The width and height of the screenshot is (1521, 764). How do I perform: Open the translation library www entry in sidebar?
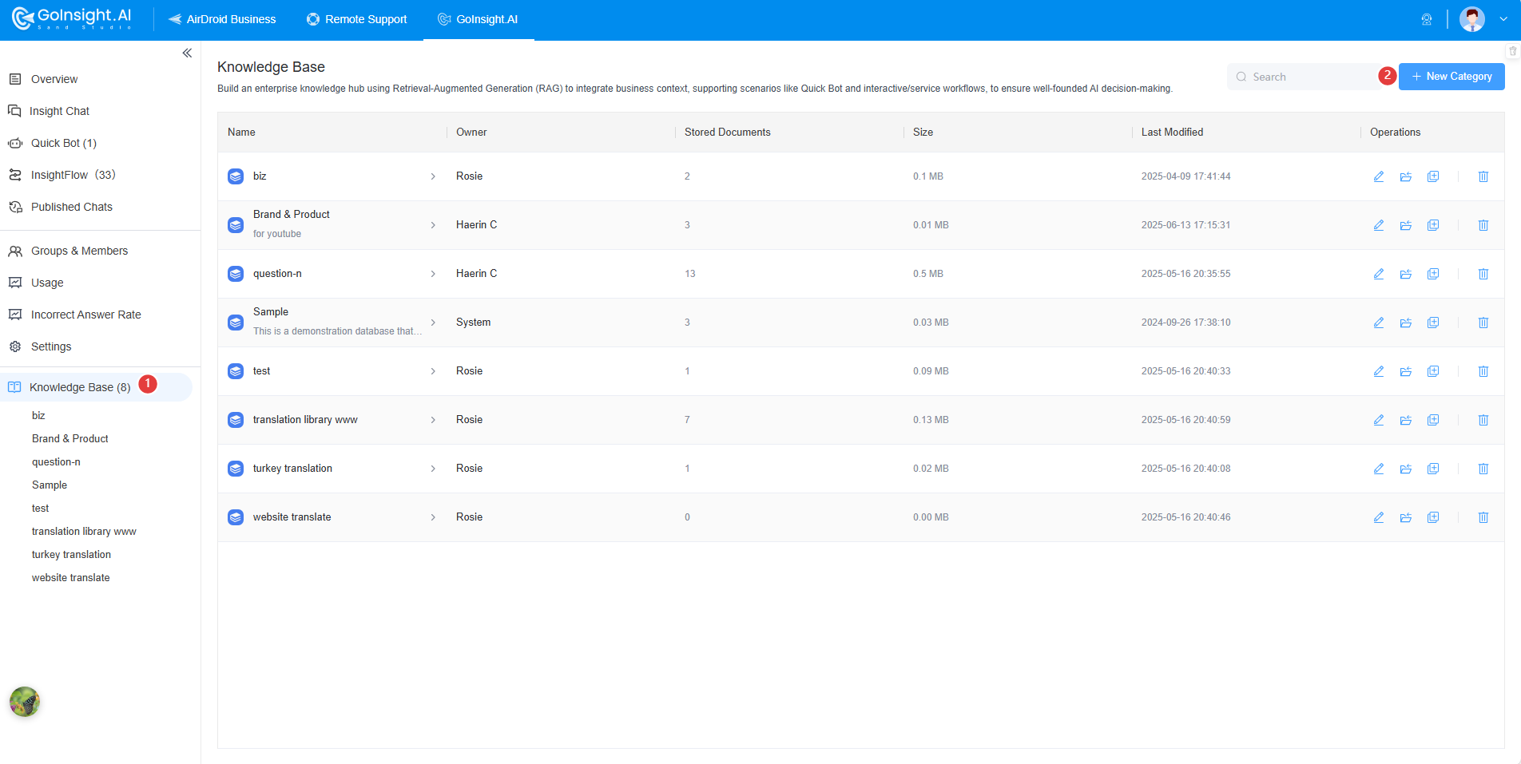click(84, 531)
